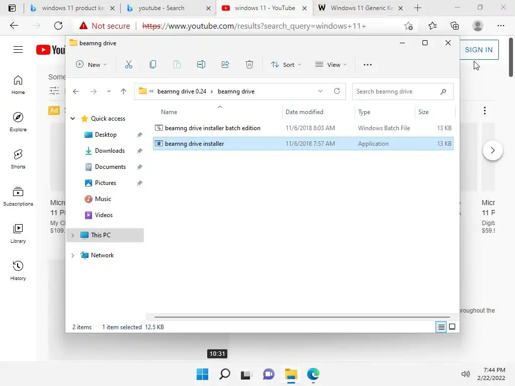Click the Delete trash icon in Explorer toolbar
The width and height of the screenshot is (515, 386).
click(249, 65)
